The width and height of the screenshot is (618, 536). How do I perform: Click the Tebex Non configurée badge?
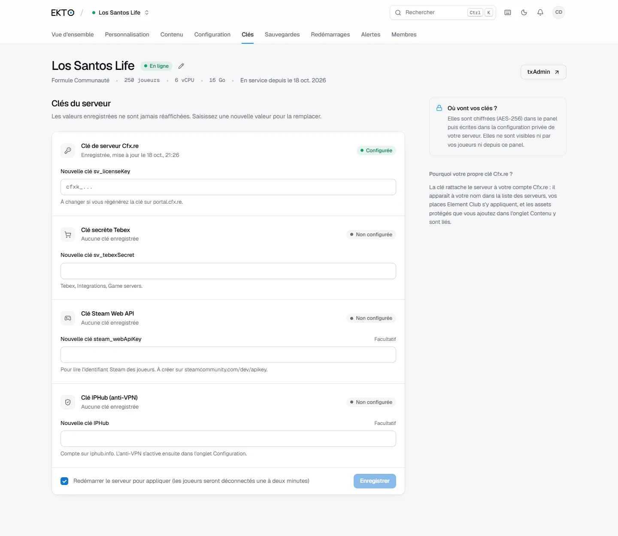(371, 235)
